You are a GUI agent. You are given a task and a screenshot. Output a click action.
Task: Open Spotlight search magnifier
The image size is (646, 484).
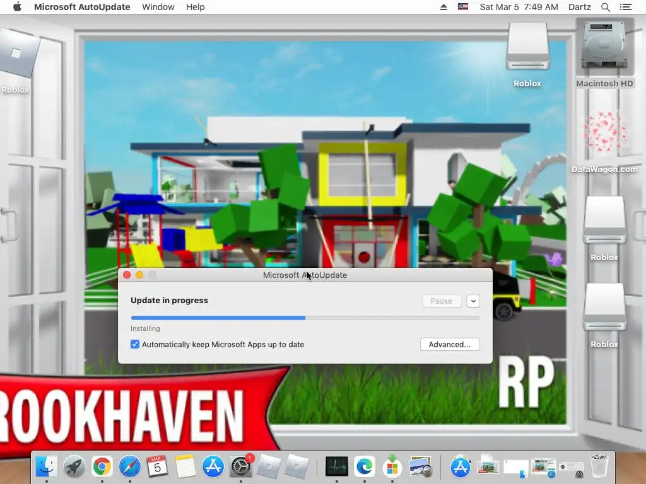(605, 7)
